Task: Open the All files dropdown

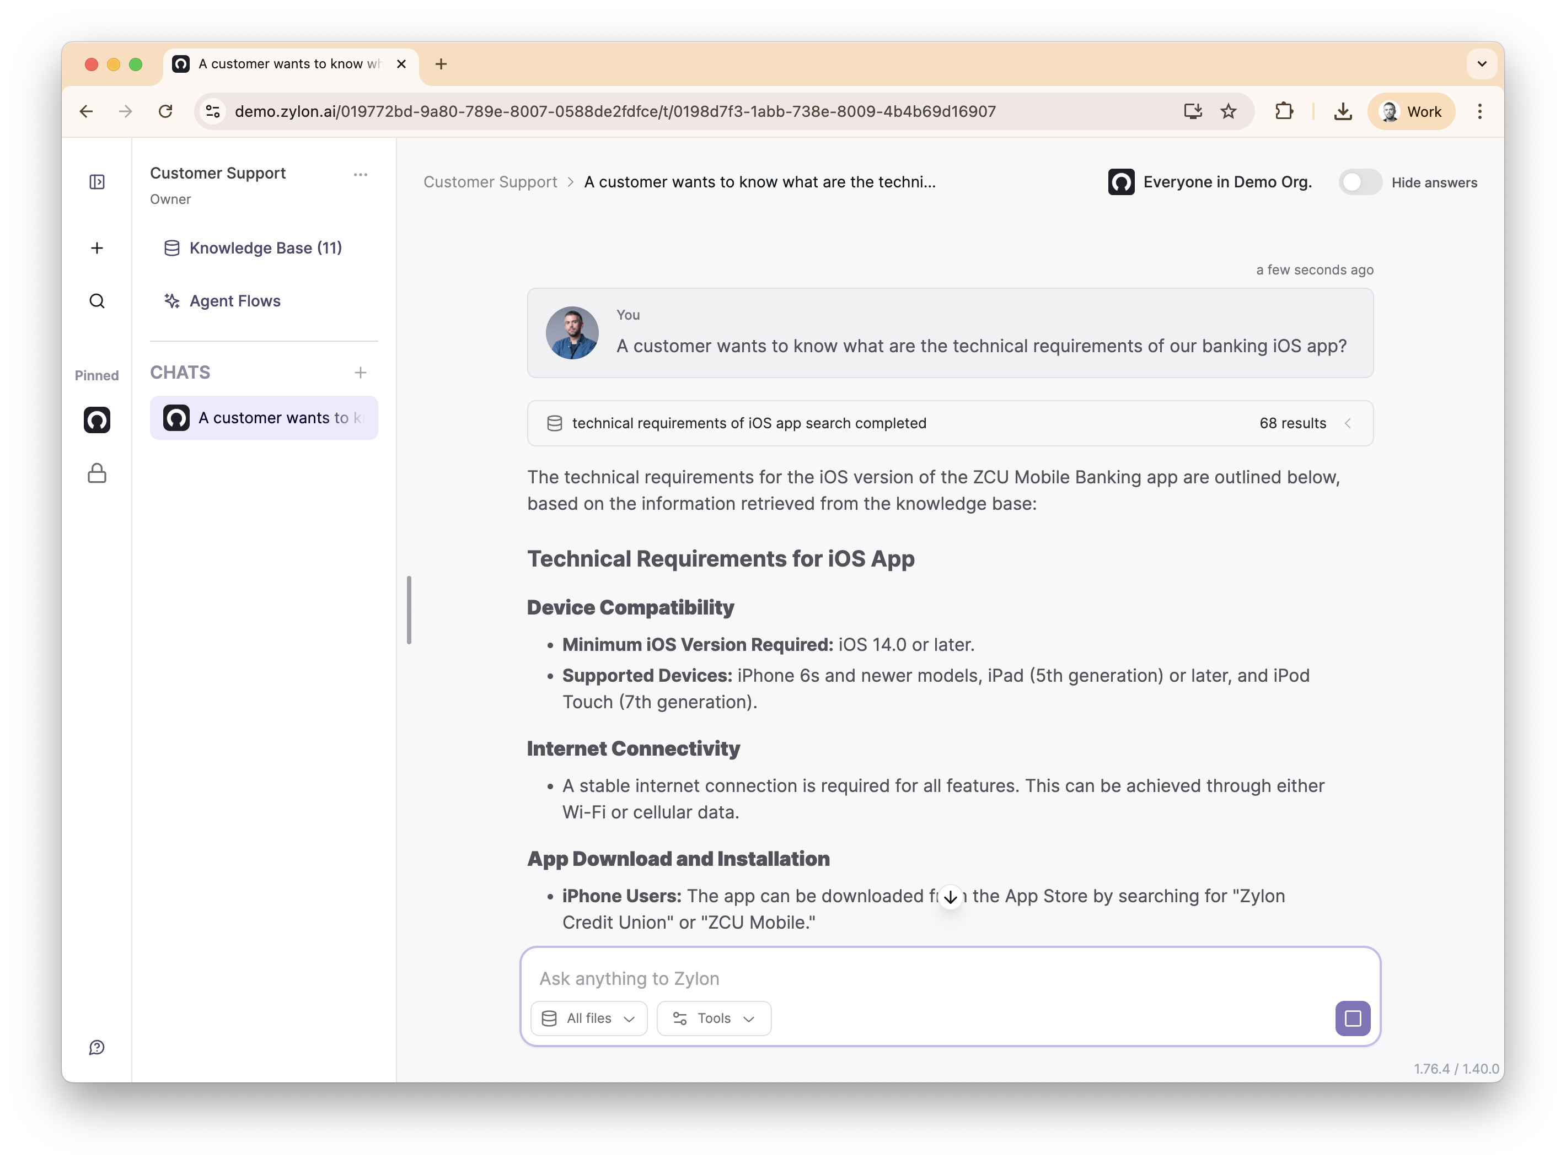Action: pos(588,1018)
